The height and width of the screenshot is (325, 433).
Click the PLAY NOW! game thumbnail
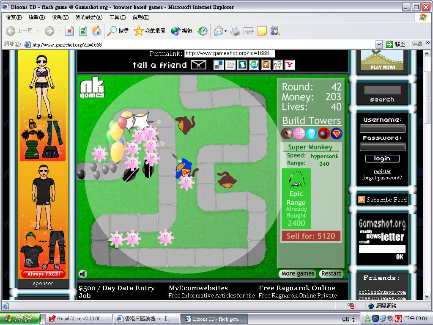tap(382, 60)
